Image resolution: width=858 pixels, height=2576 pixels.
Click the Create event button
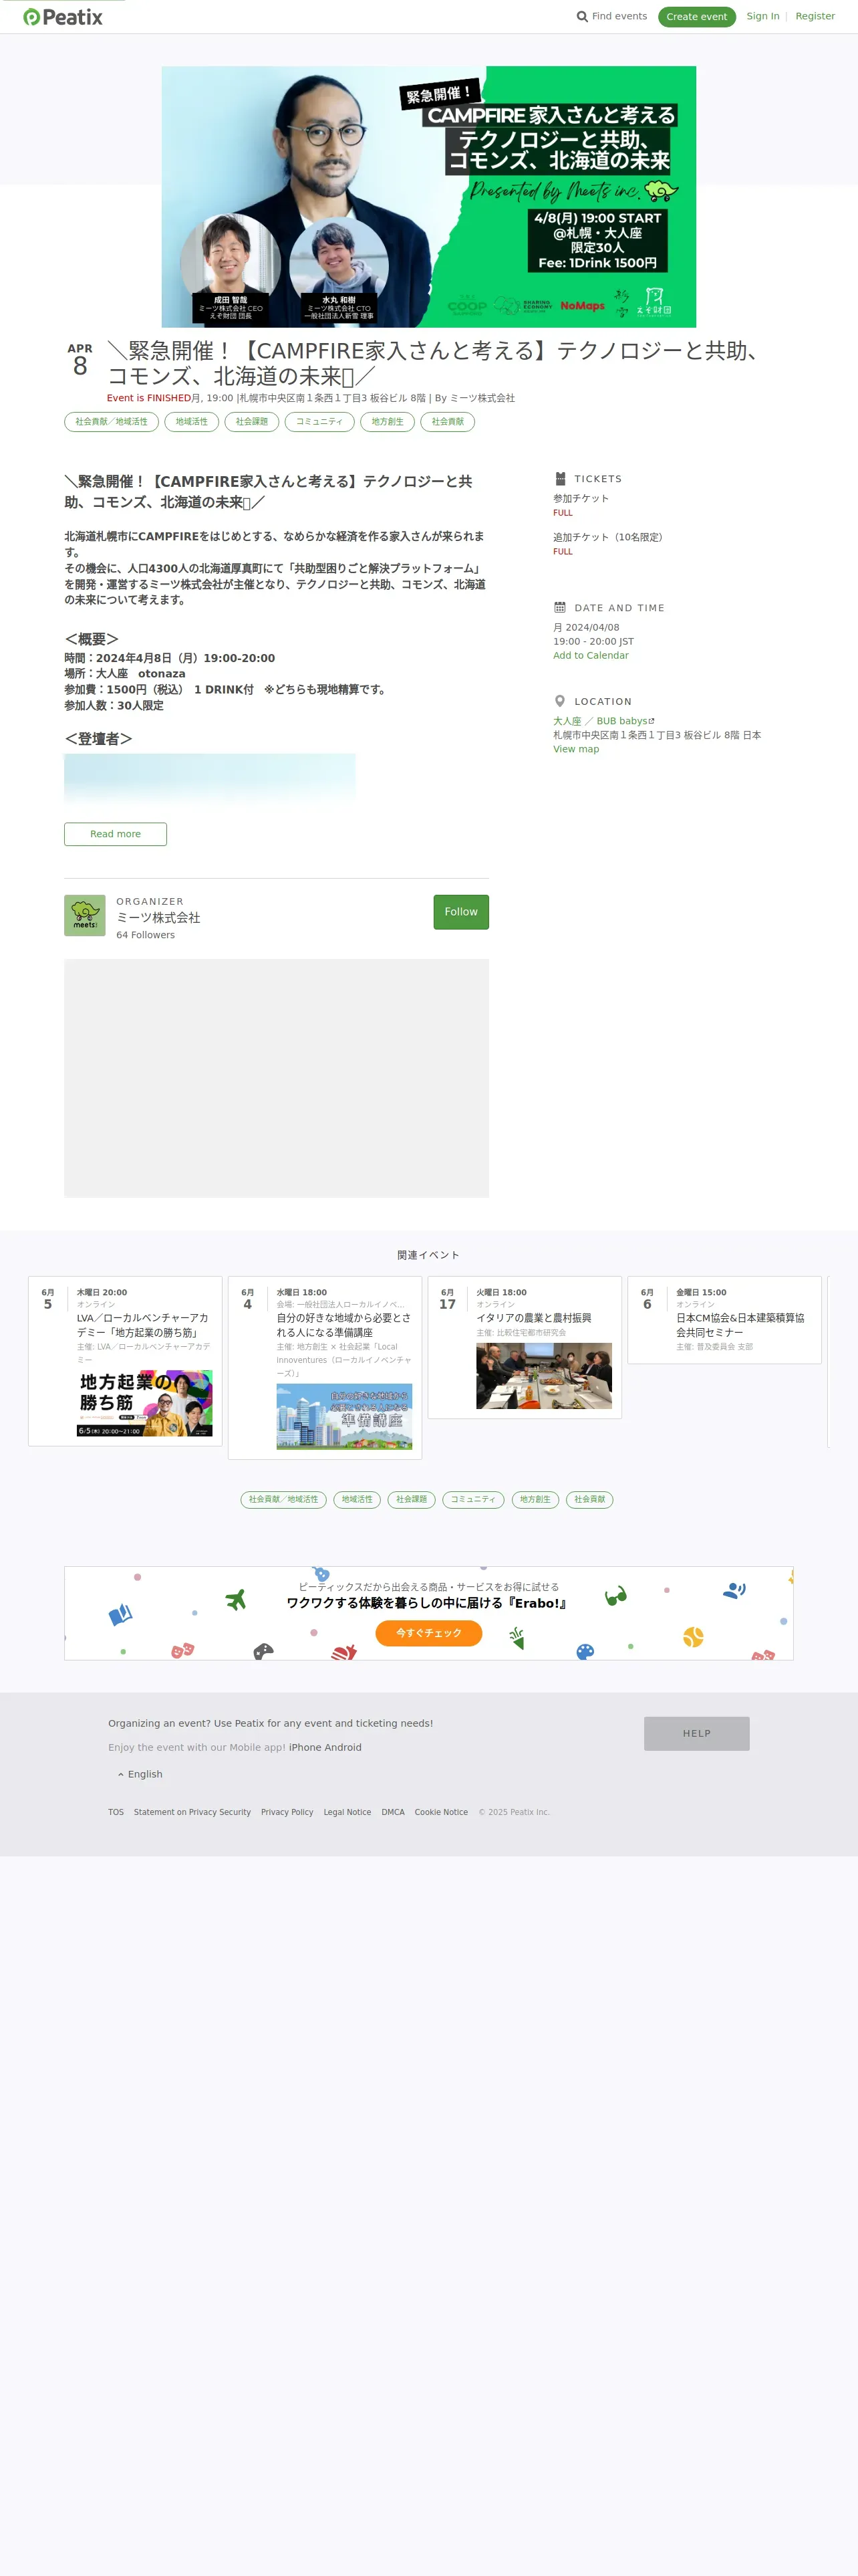696,17
